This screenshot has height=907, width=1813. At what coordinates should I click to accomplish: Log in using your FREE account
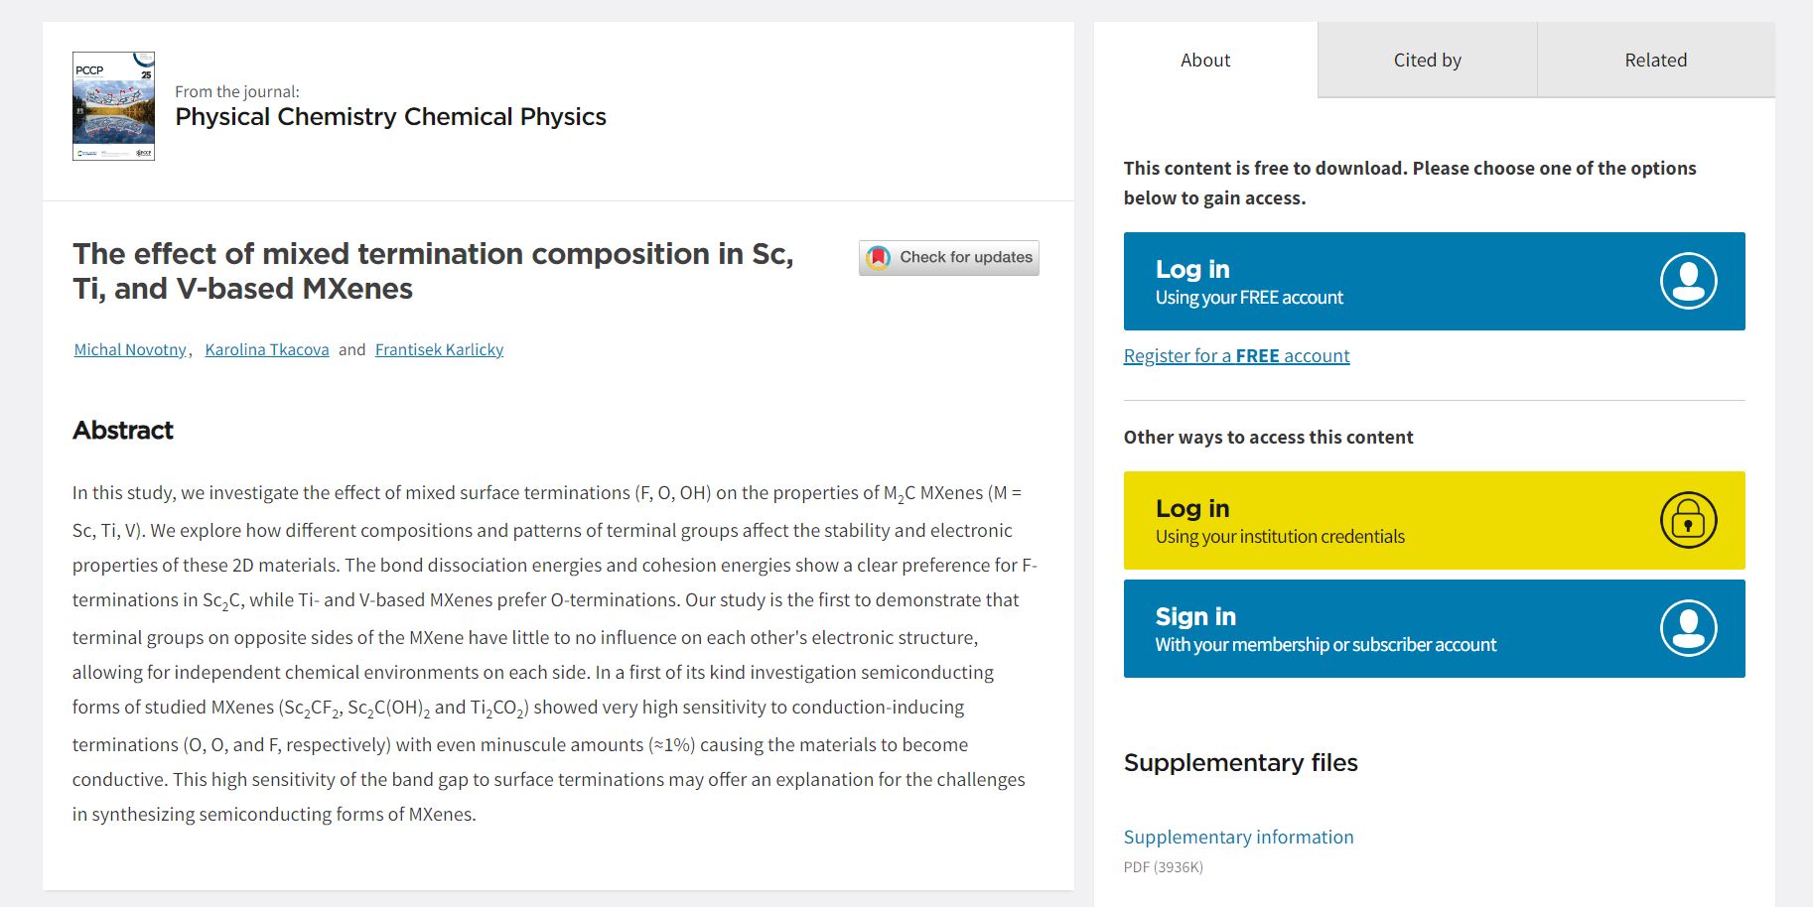1390,281
